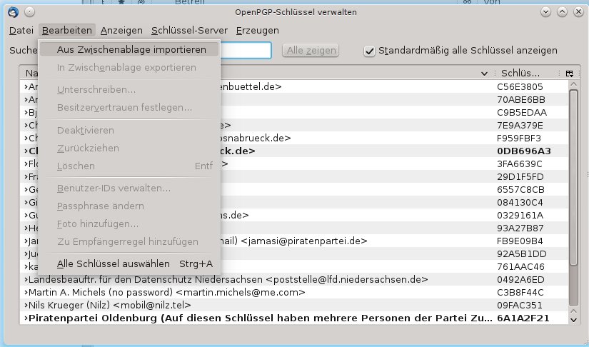This screenshot has width=589, height=347.
Task: Maximize the OpenPGP key management window
Action: click(x=561, y=12)
